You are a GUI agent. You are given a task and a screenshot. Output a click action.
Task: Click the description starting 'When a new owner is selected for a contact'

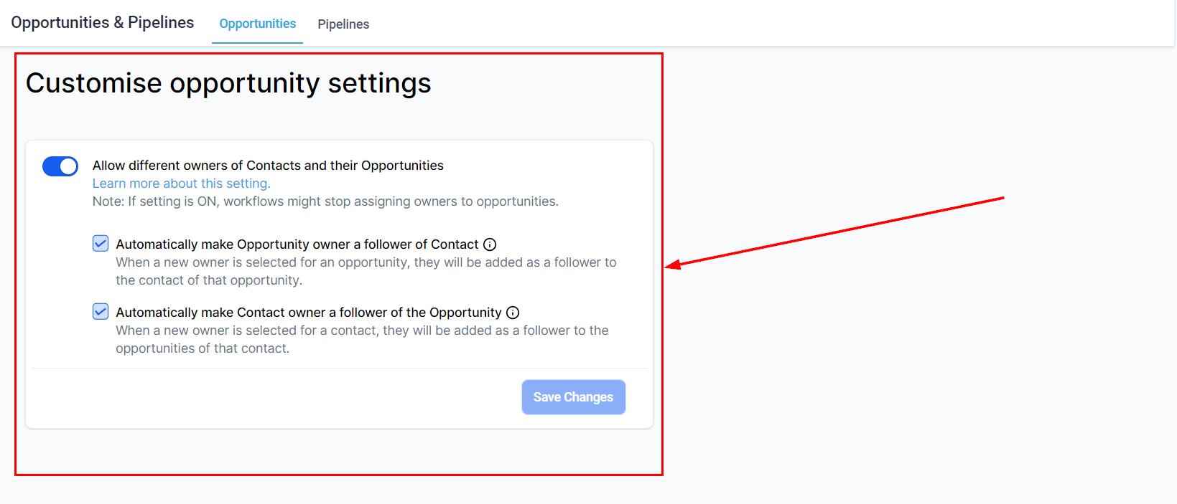pyautogui.click(x=362, y=339)
